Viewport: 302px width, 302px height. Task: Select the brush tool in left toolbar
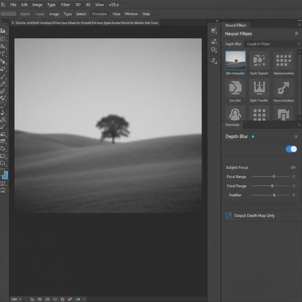point(3,77)
